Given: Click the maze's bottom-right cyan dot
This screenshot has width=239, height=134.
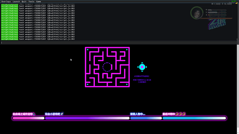Looking at the screenshot, I should point(127,84).
